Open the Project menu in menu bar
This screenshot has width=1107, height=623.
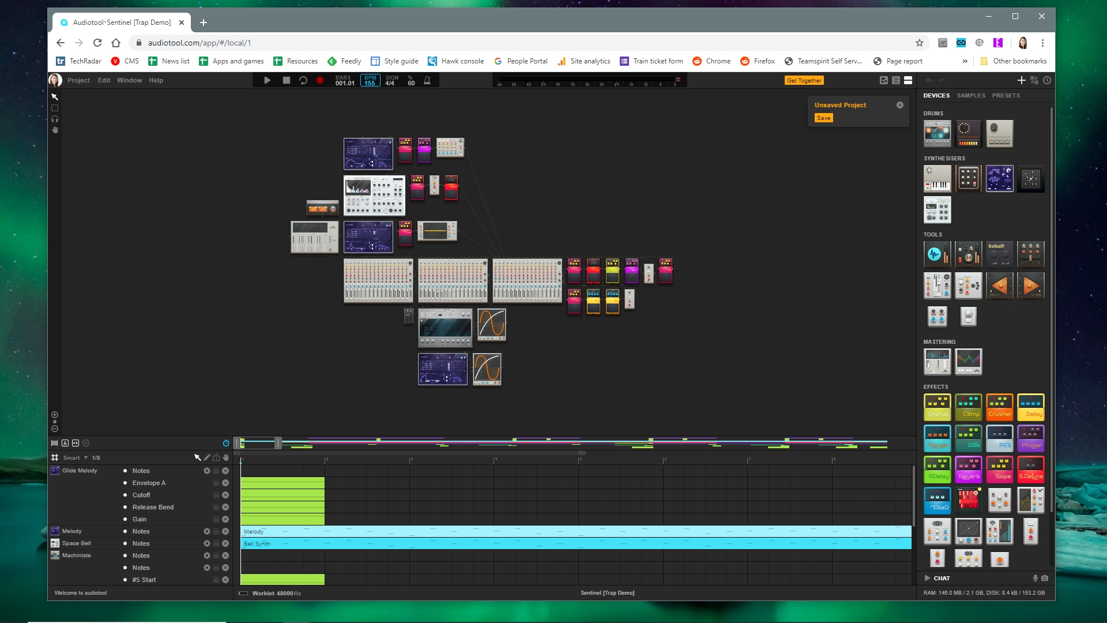pyautogui.click(x=78, y=80)
